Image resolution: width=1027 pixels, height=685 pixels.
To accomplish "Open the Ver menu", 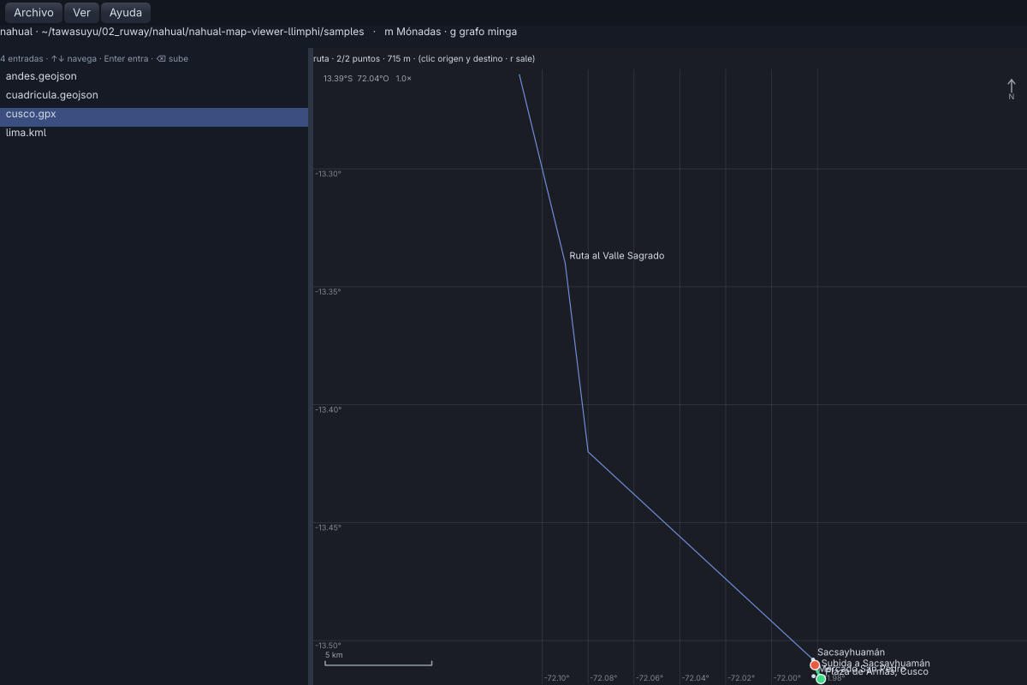I will pos(81,13).
